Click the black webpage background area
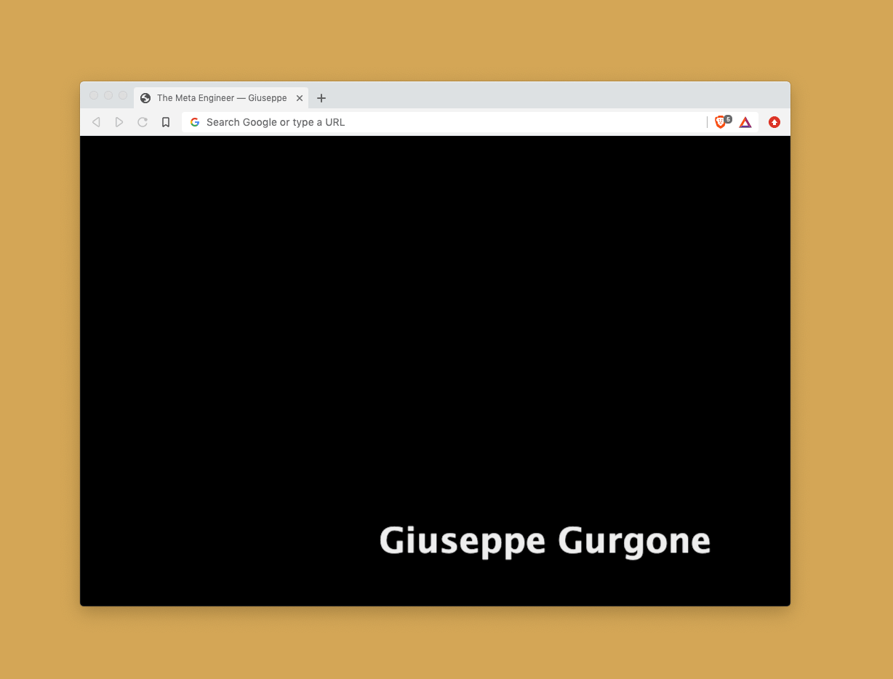Image resolution: width=893 pixels, height=679 pixels. (291, 327)
